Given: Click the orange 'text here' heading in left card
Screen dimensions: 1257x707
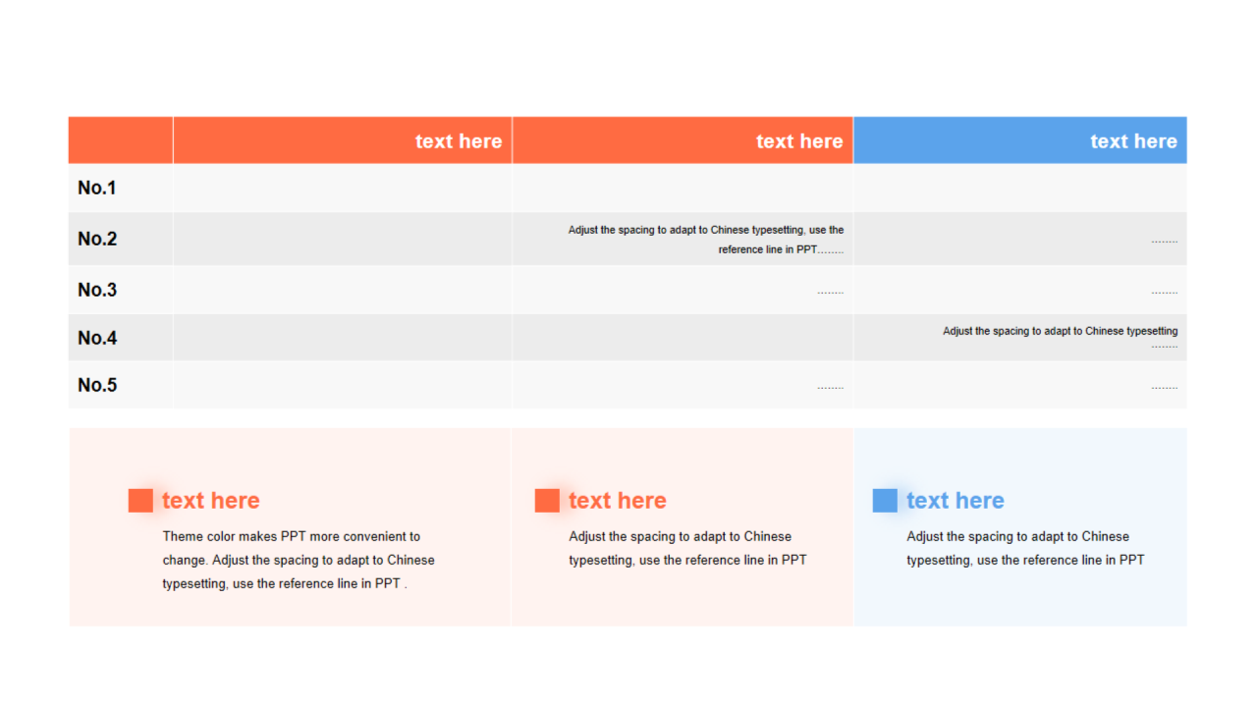Looking at the screenshot, I should pos(211,501).
